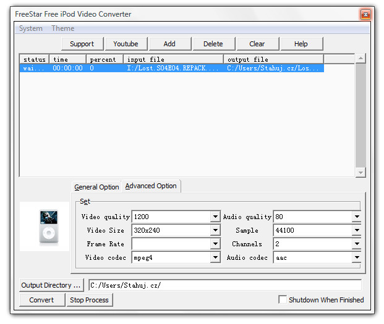Click the Video quality field showing 1200
Screen dimensions: 384x324
171,217
